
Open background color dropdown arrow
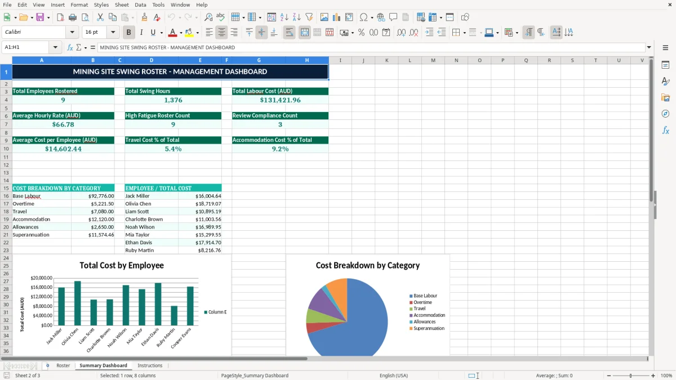pyautogui.click(x=197, y=33)
